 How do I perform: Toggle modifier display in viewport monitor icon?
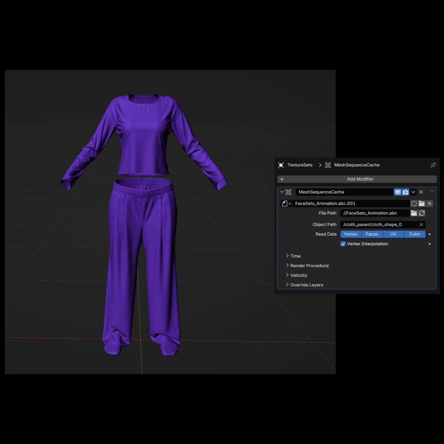pos(398,192)
